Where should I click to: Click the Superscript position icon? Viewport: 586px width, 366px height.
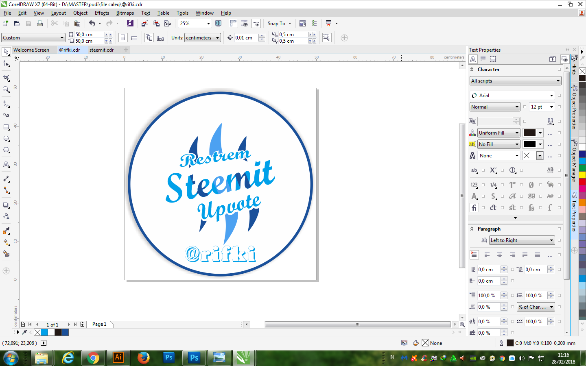pyautogui.click(x=493, y=170)
